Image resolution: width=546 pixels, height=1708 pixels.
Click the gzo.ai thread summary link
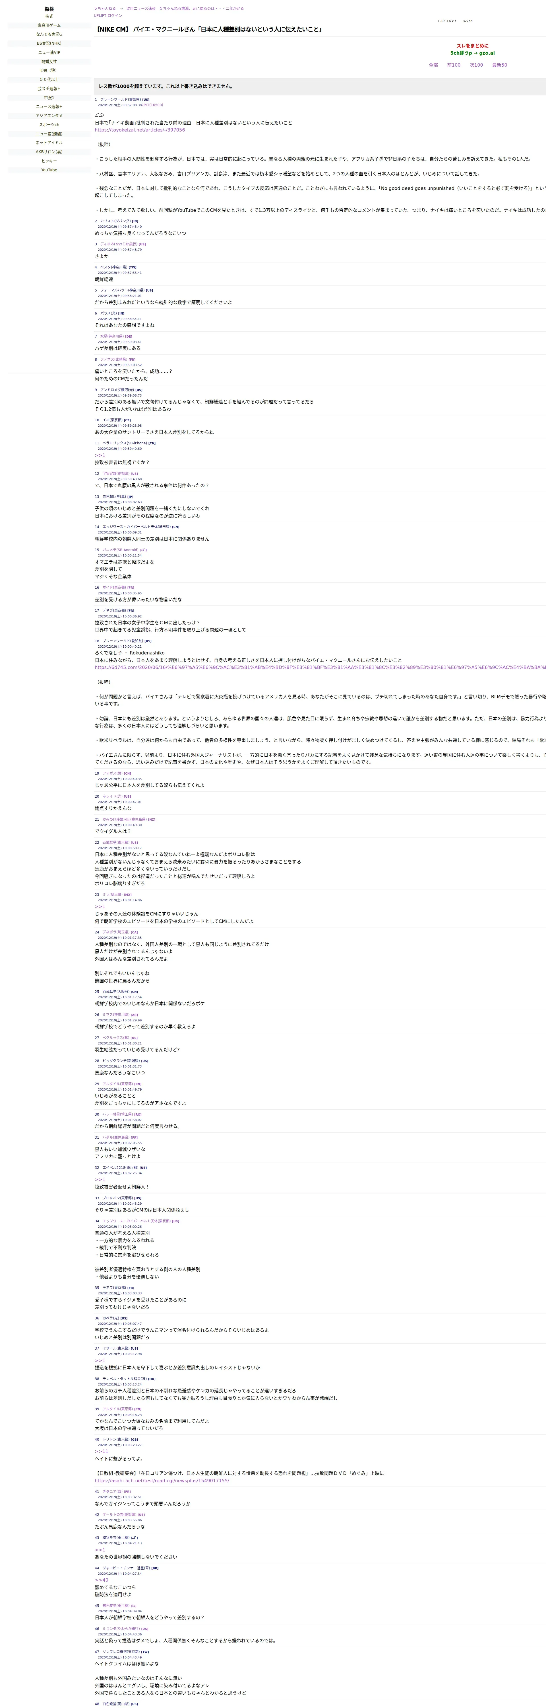click(472, 53)
